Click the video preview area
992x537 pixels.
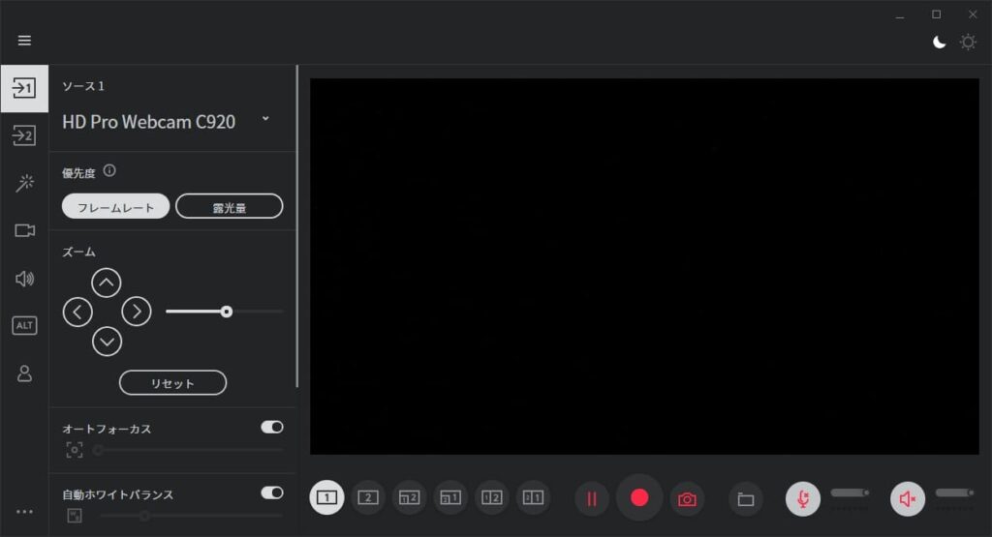pos(644,266)
